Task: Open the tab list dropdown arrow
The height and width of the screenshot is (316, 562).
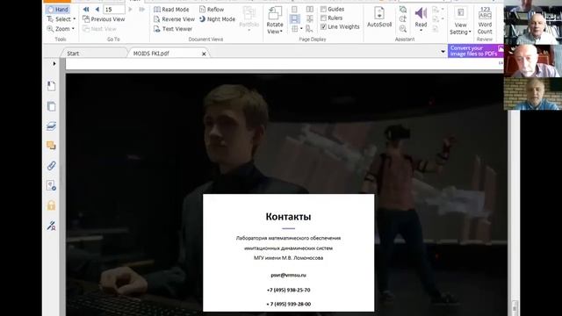Action: point(443,52)
